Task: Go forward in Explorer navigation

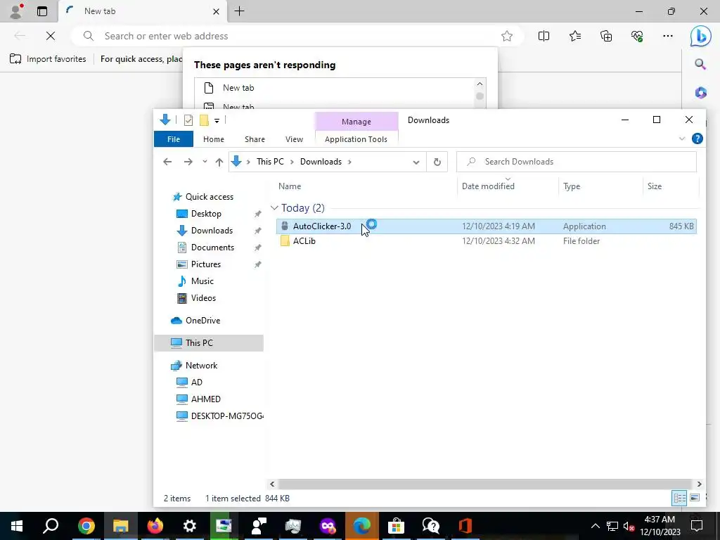Action: point(188,162)
